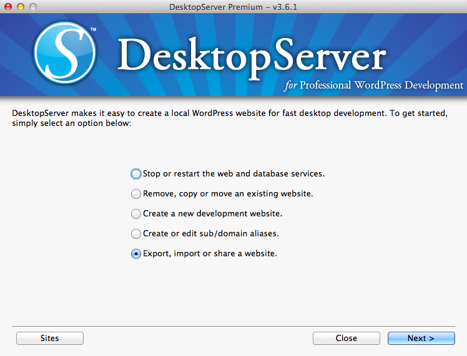Click the 'DesktopServer Premium – v3.6.1' title text
This screenshot has width=467, height=356.
point(234,7)
